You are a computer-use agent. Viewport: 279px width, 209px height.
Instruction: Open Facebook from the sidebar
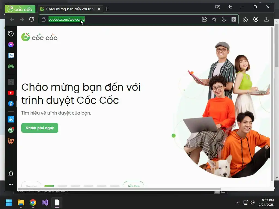tap(11, 104)
